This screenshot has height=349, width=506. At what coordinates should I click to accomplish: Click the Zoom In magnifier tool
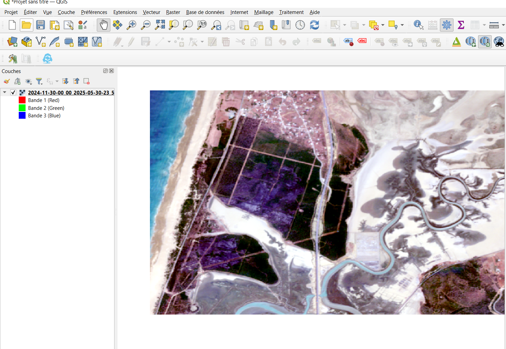point(131,25)
